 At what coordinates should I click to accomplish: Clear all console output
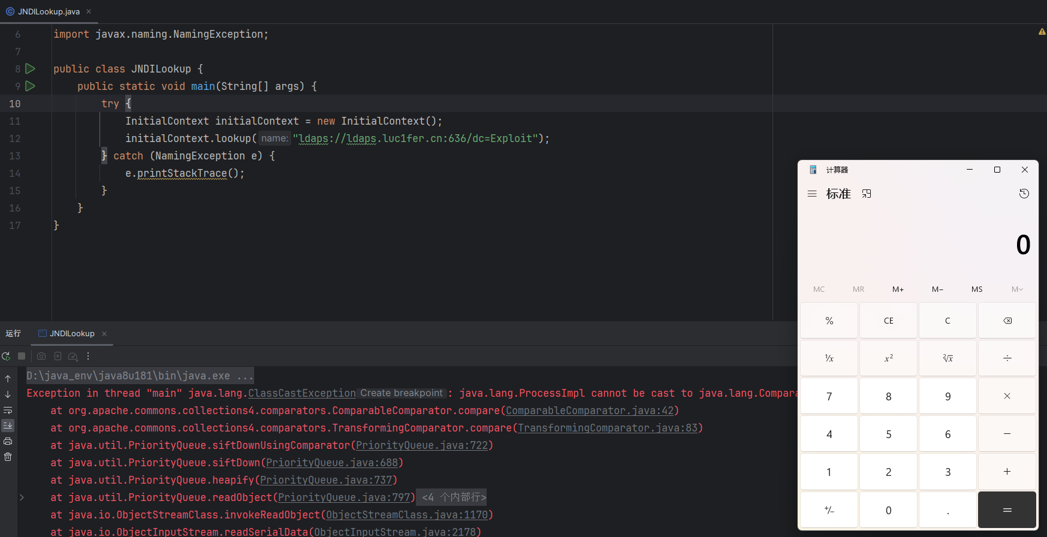pos(8,457)
